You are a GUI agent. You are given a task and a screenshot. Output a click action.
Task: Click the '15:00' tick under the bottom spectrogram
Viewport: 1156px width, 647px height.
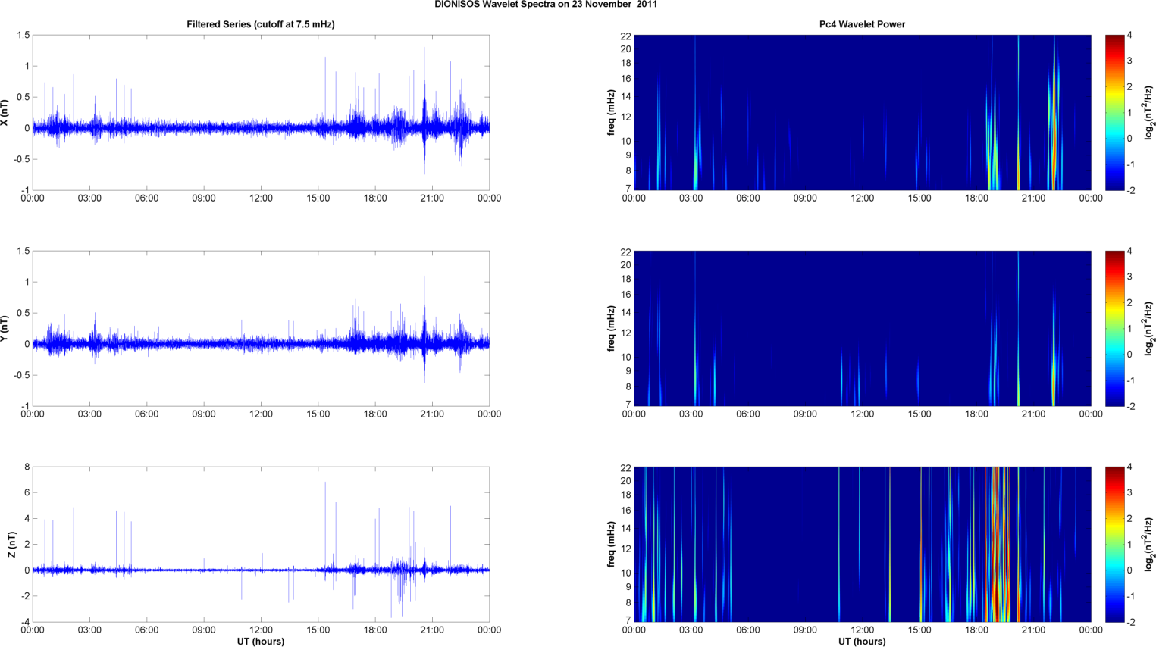919,630
